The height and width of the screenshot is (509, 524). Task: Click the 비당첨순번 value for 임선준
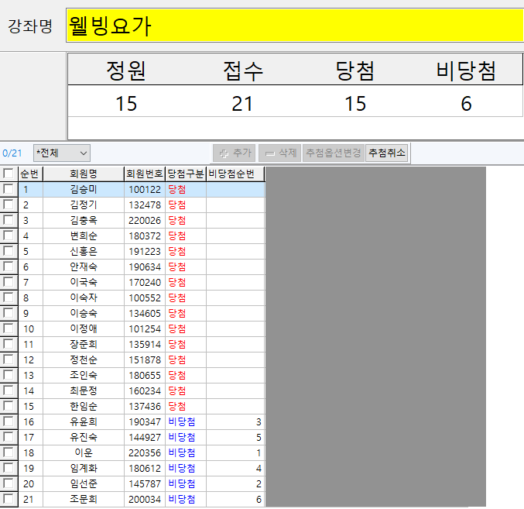point(259,484)
